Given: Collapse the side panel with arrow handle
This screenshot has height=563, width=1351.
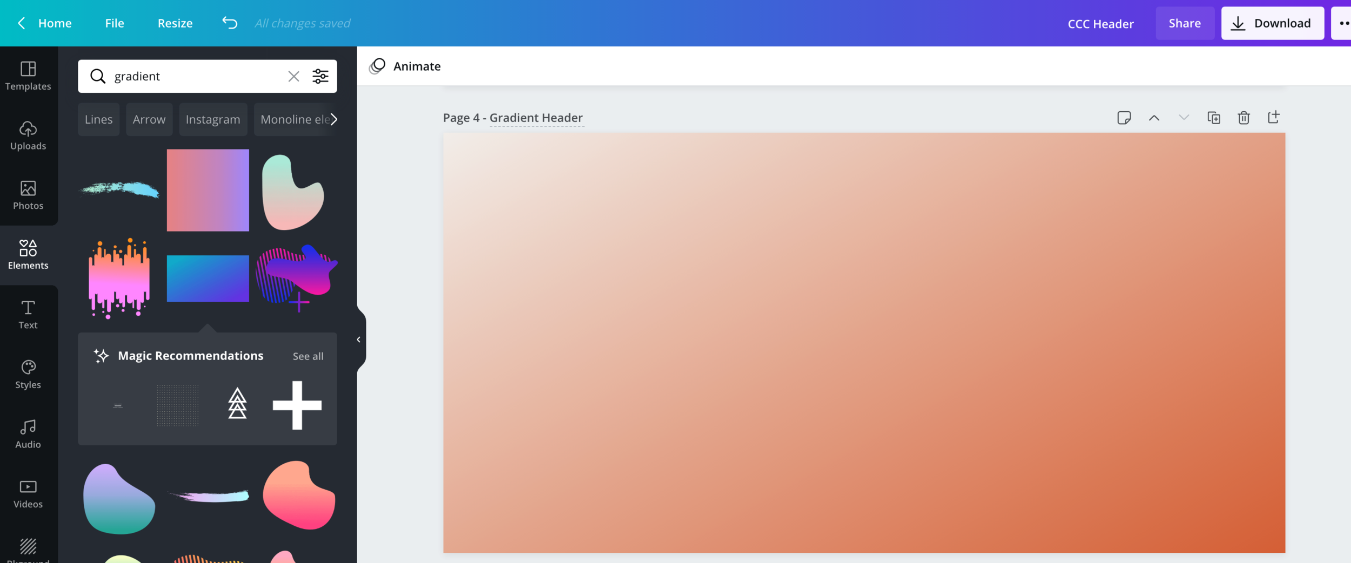Looking at the screenshot, I should pos(359,340).
